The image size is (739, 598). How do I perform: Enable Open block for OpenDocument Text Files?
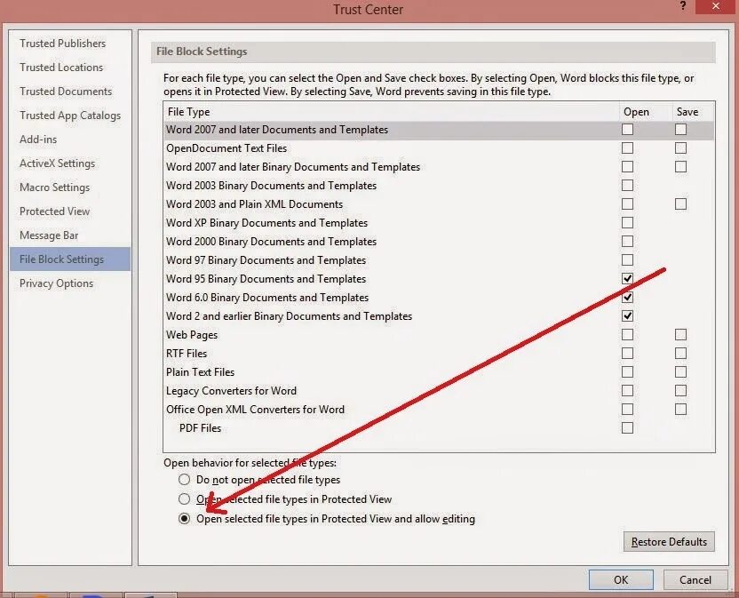coord(627,148)
